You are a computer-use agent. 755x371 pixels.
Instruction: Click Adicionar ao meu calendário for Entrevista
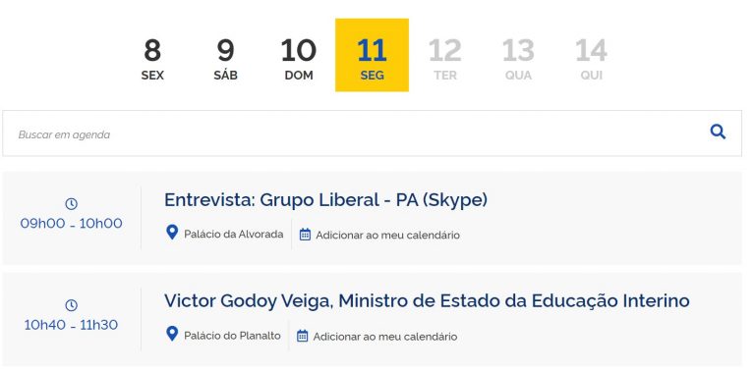click(387, 235)
